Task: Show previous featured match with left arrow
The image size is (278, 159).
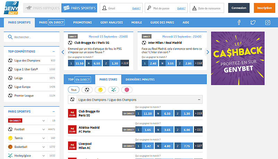Action: (63, 52)
